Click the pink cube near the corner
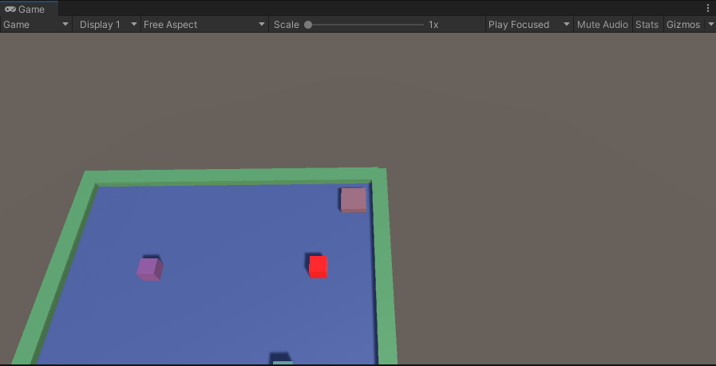Screen dimensions: 716x366 click(354, 200)
